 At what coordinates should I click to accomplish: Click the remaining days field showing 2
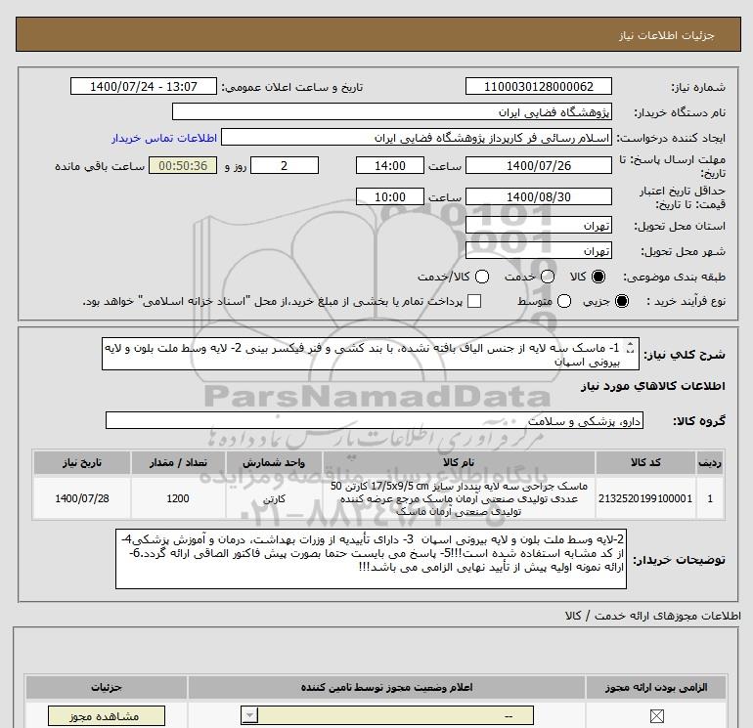pos(285,165)
